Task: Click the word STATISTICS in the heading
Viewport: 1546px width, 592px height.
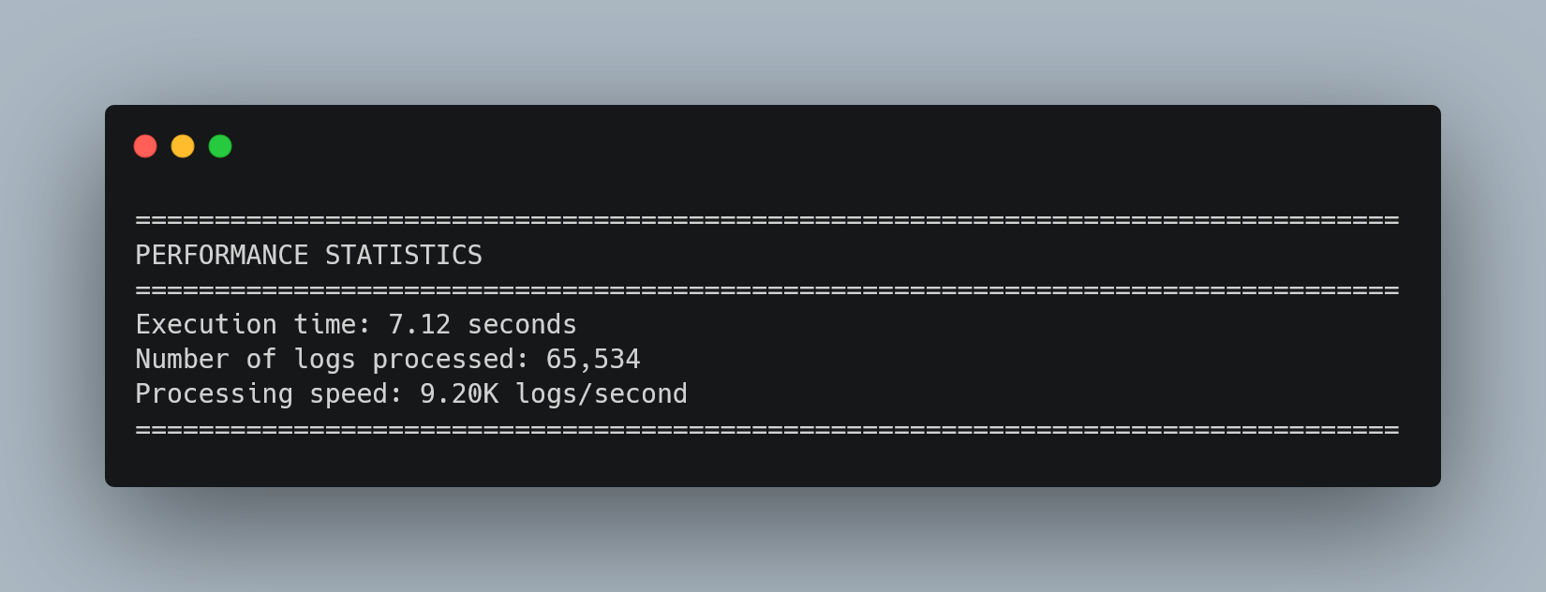Action: coord(404,255)
